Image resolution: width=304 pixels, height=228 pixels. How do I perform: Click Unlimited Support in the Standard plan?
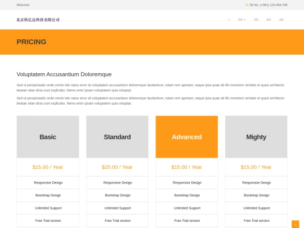coord(118,208)
